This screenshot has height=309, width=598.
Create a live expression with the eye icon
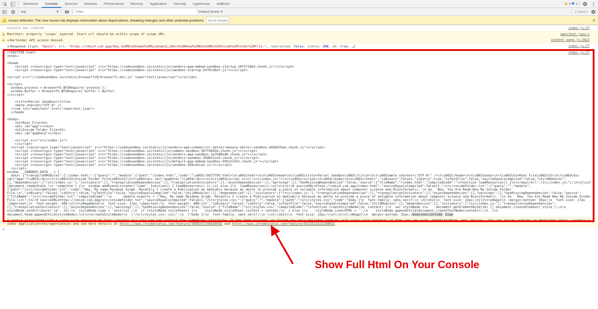click(x=66, y=12)
